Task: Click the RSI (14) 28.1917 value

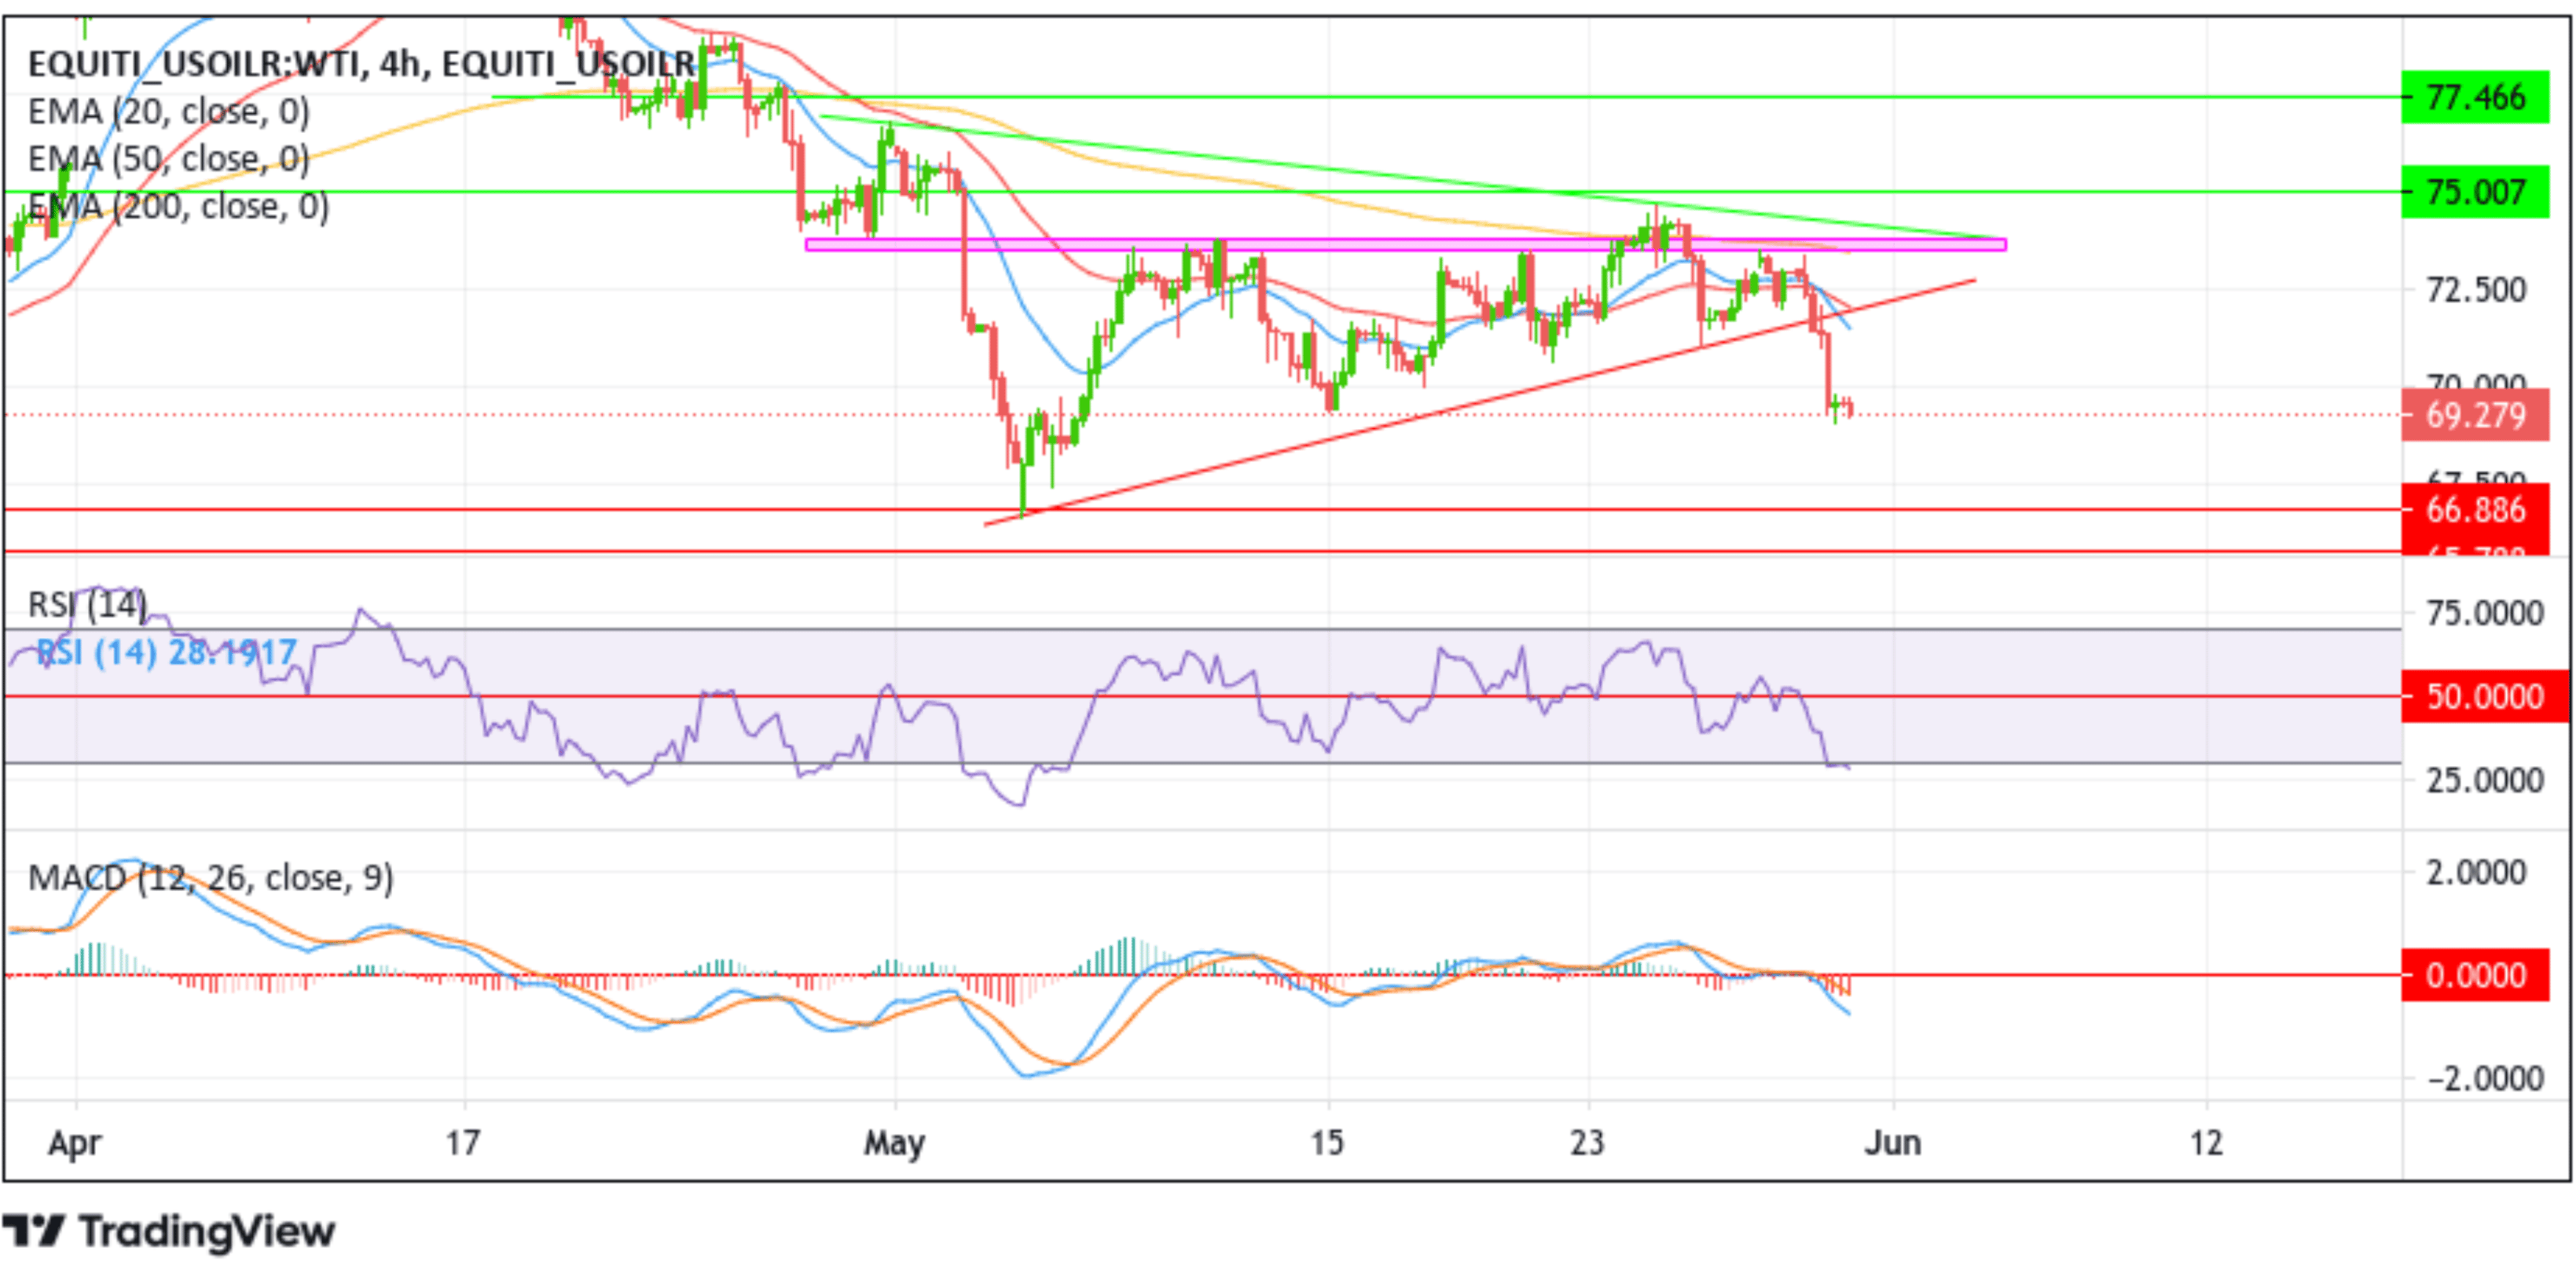Action: [167, 653]
